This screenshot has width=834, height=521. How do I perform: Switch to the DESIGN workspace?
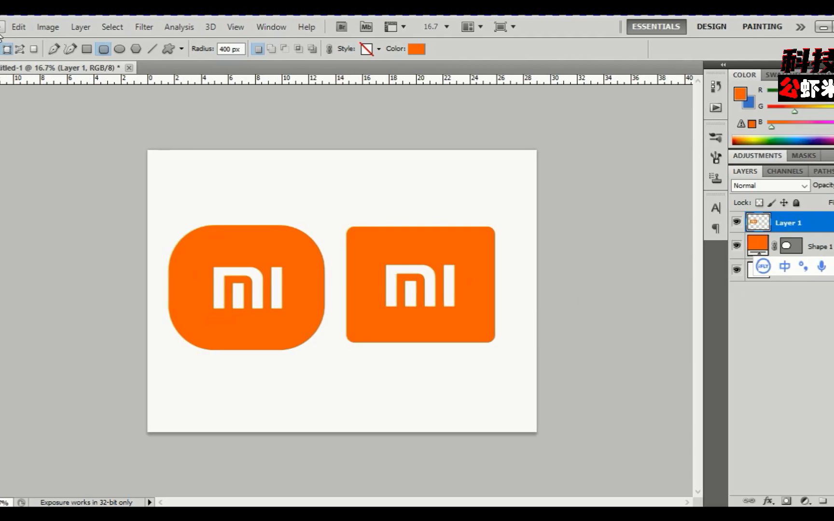(711, 27)
